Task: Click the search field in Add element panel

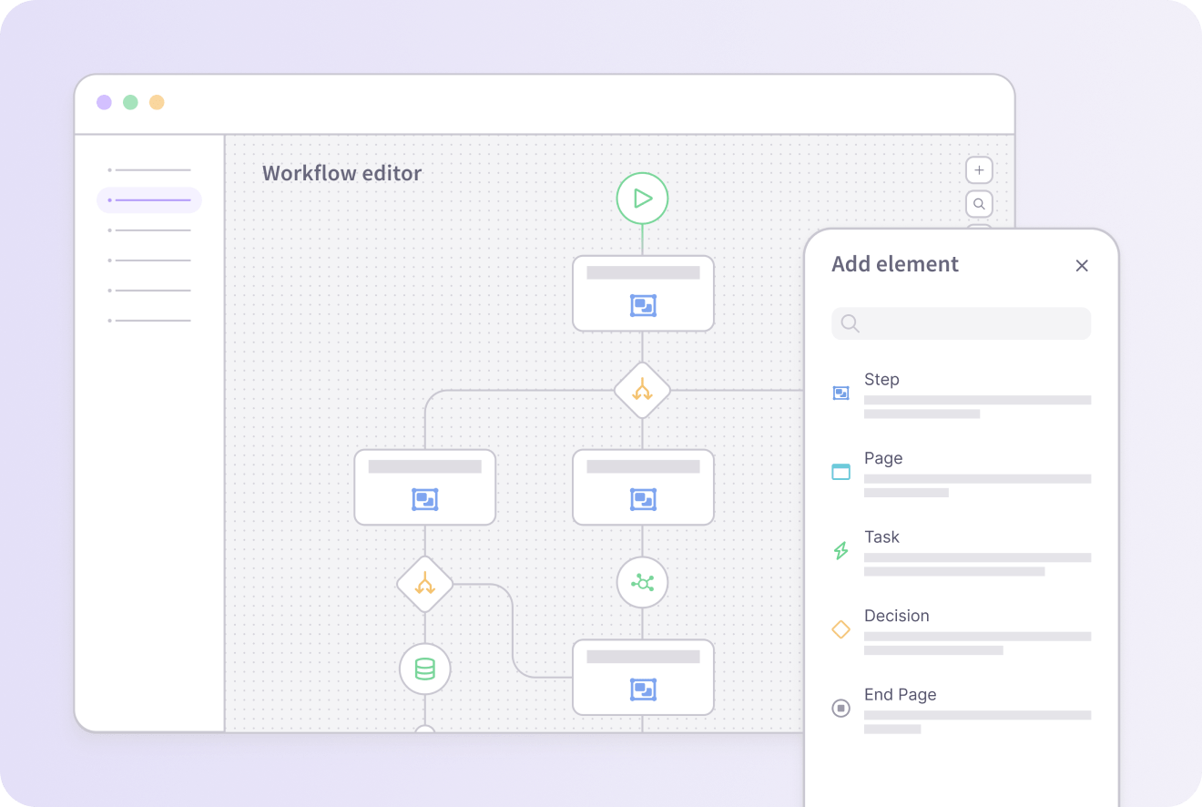Action: [x=961, y=323]
